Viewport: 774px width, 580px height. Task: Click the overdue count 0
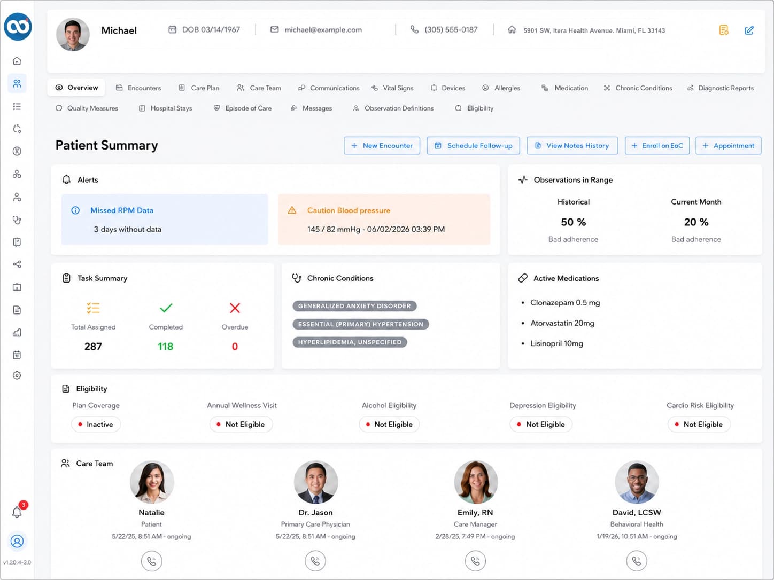pos(235,347)
